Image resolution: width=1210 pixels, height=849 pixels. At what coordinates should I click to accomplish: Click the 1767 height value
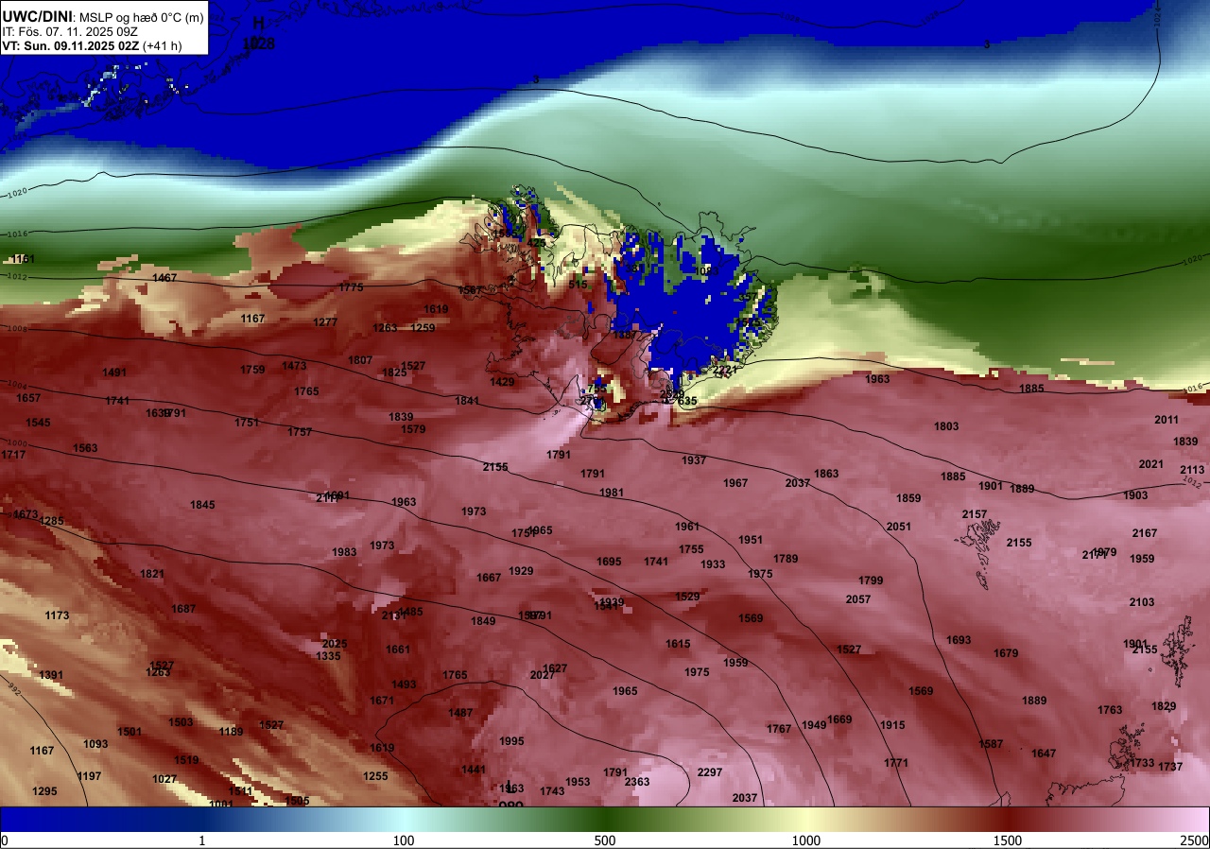pyautogui.click(x=779, y=729)
